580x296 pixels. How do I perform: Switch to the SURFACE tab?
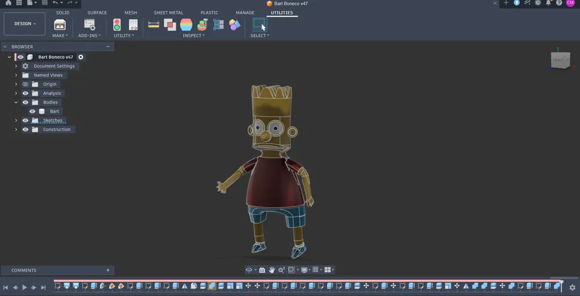point(97,13)
